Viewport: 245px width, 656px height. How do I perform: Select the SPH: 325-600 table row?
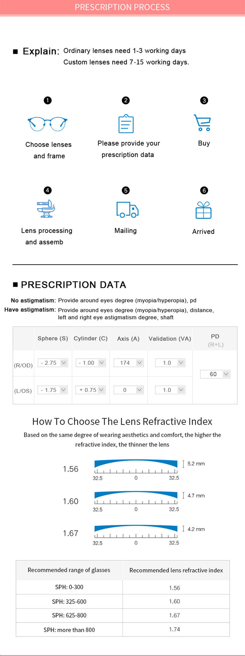[123, 601]
